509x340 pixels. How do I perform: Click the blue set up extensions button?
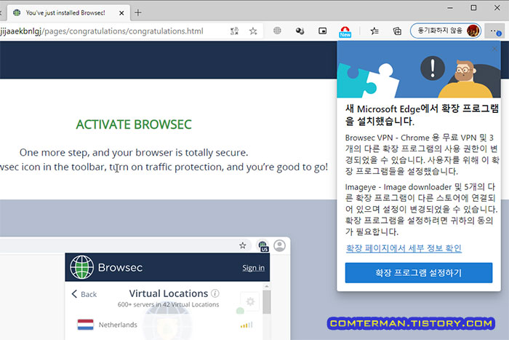tap(418, 273)
